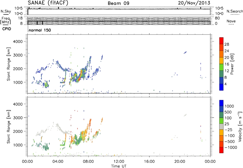
Task: Click the 3000 tick in velocity panel
Action: pos(18,118)
